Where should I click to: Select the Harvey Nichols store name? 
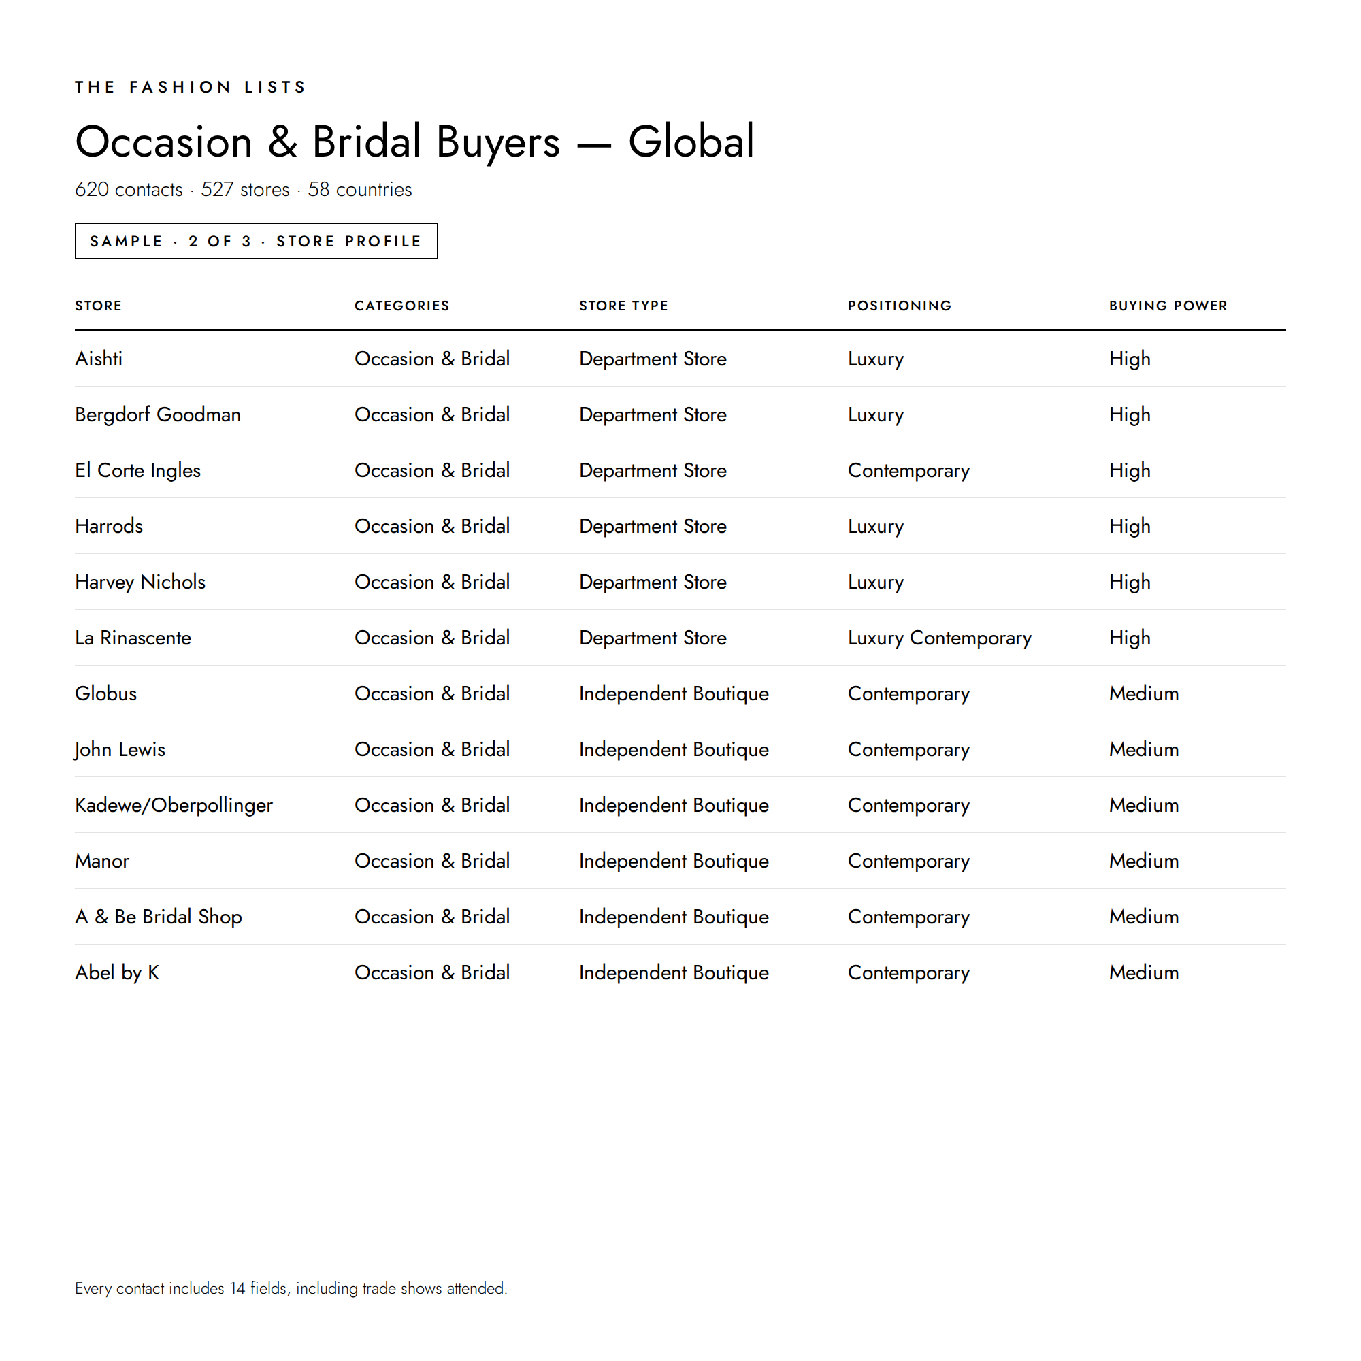pyautogui.click(x=140, y=582)
